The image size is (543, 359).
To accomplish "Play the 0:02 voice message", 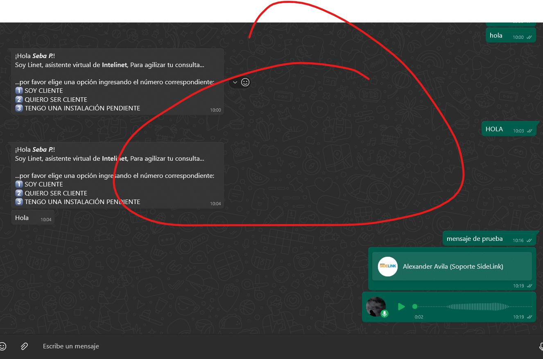I will 401,307.
